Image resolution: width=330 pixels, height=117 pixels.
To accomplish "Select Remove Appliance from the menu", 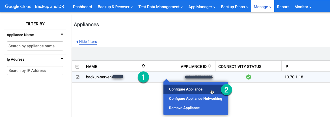I will [184, 108].
